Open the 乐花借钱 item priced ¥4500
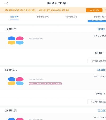The image size is (106, 120). click(x=53, y=41)
